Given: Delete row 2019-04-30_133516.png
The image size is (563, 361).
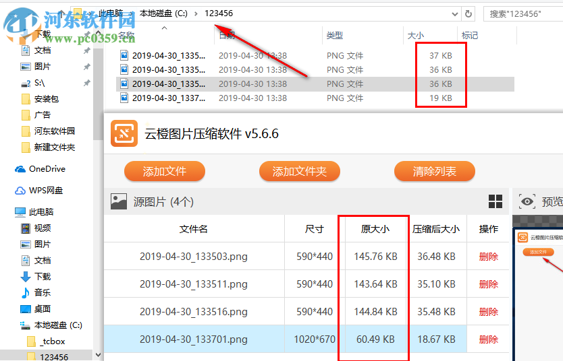Looking at the screenshot, I should click(x=488, y=312).
